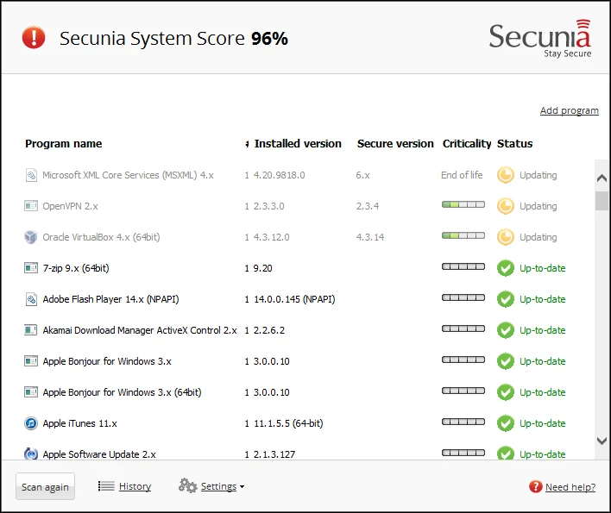Select Akamai Download Manager ActiveX Control 2.x
The height and width of the screenshot is (513, 611).
(140, 330)
